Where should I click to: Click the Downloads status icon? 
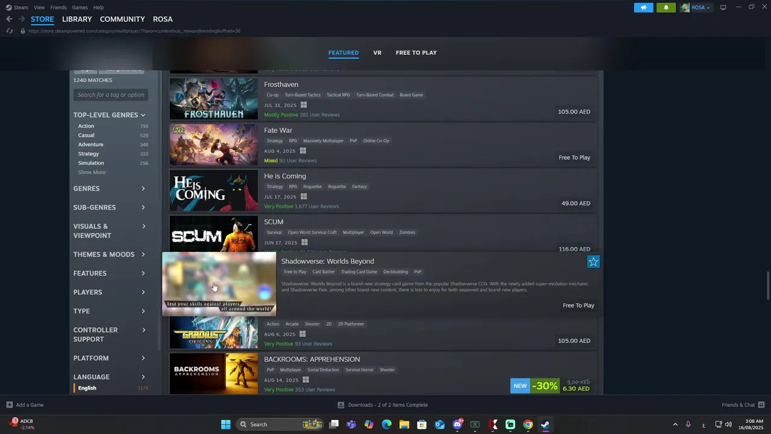point(341,405)
